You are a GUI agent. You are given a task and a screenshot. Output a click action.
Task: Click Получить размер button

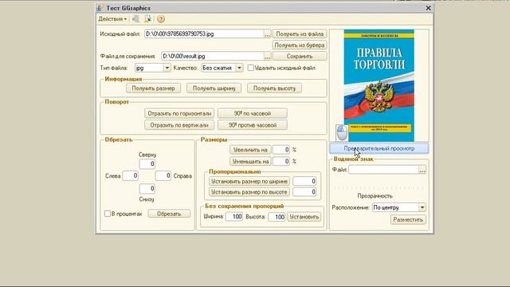153,88
